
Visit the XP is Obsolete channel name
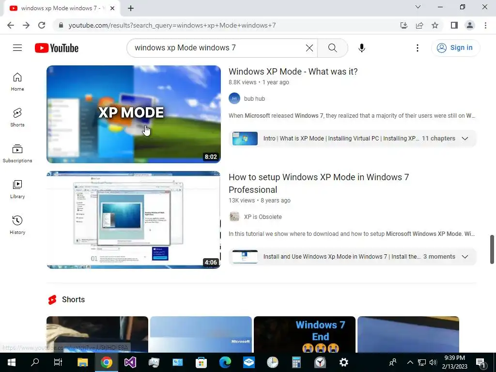click(x=263, y=217)
